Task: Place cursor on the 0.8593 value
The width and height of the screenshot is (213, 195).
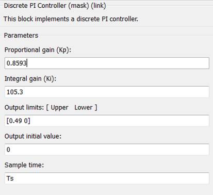Action: pyautogui.click(x=17, y=63)
